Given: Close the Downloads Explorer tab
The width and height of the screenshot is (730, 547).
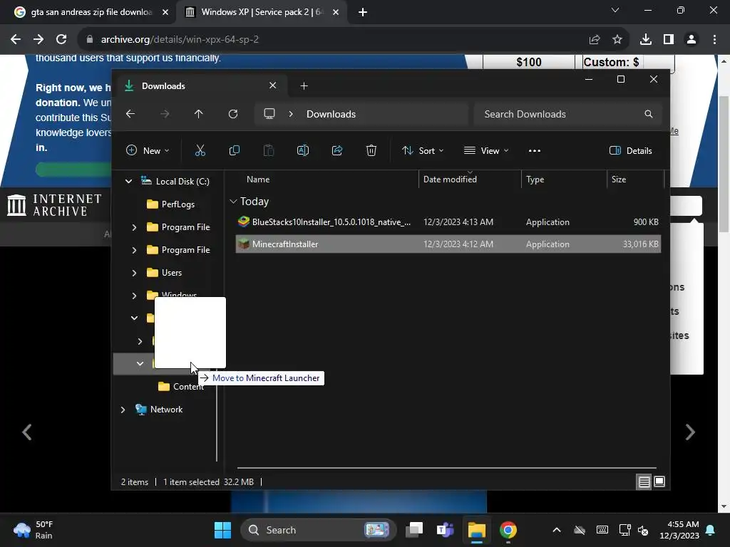Looking at the screenshot, I should point(273,85).
